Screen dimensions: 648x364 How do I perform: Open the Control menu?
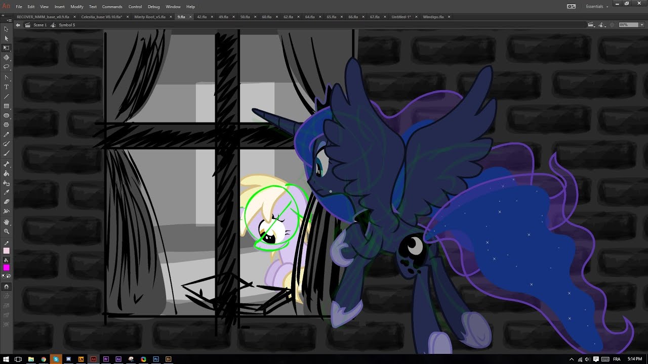click(x=135, y=7)
